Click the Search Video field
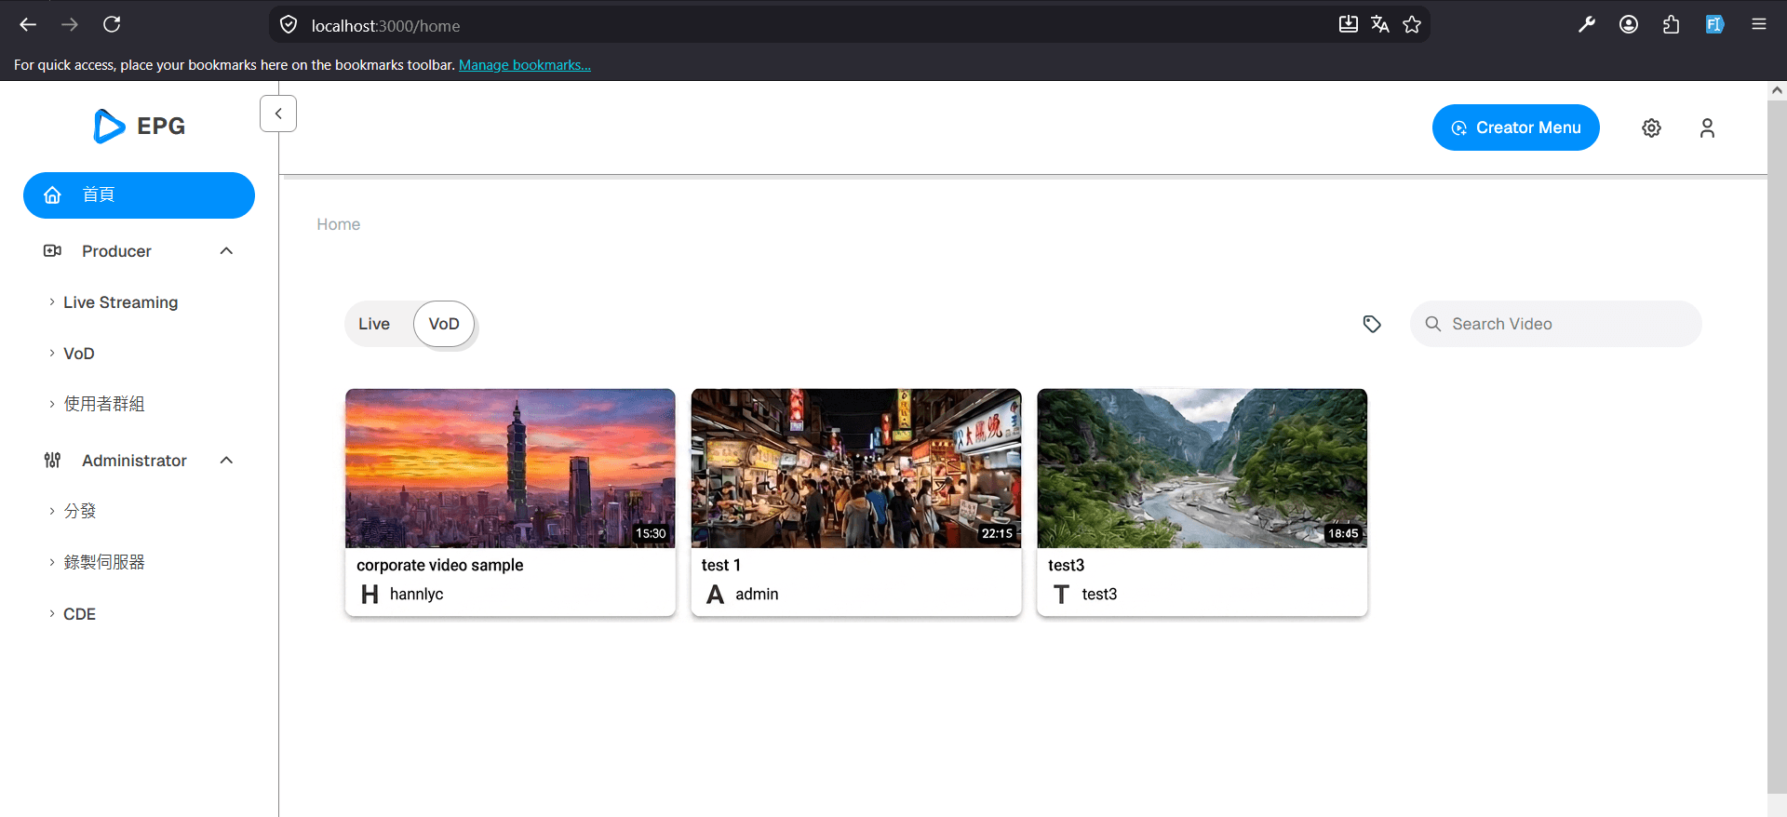This screenshot has height=817, width=1787. [1555, 324]
